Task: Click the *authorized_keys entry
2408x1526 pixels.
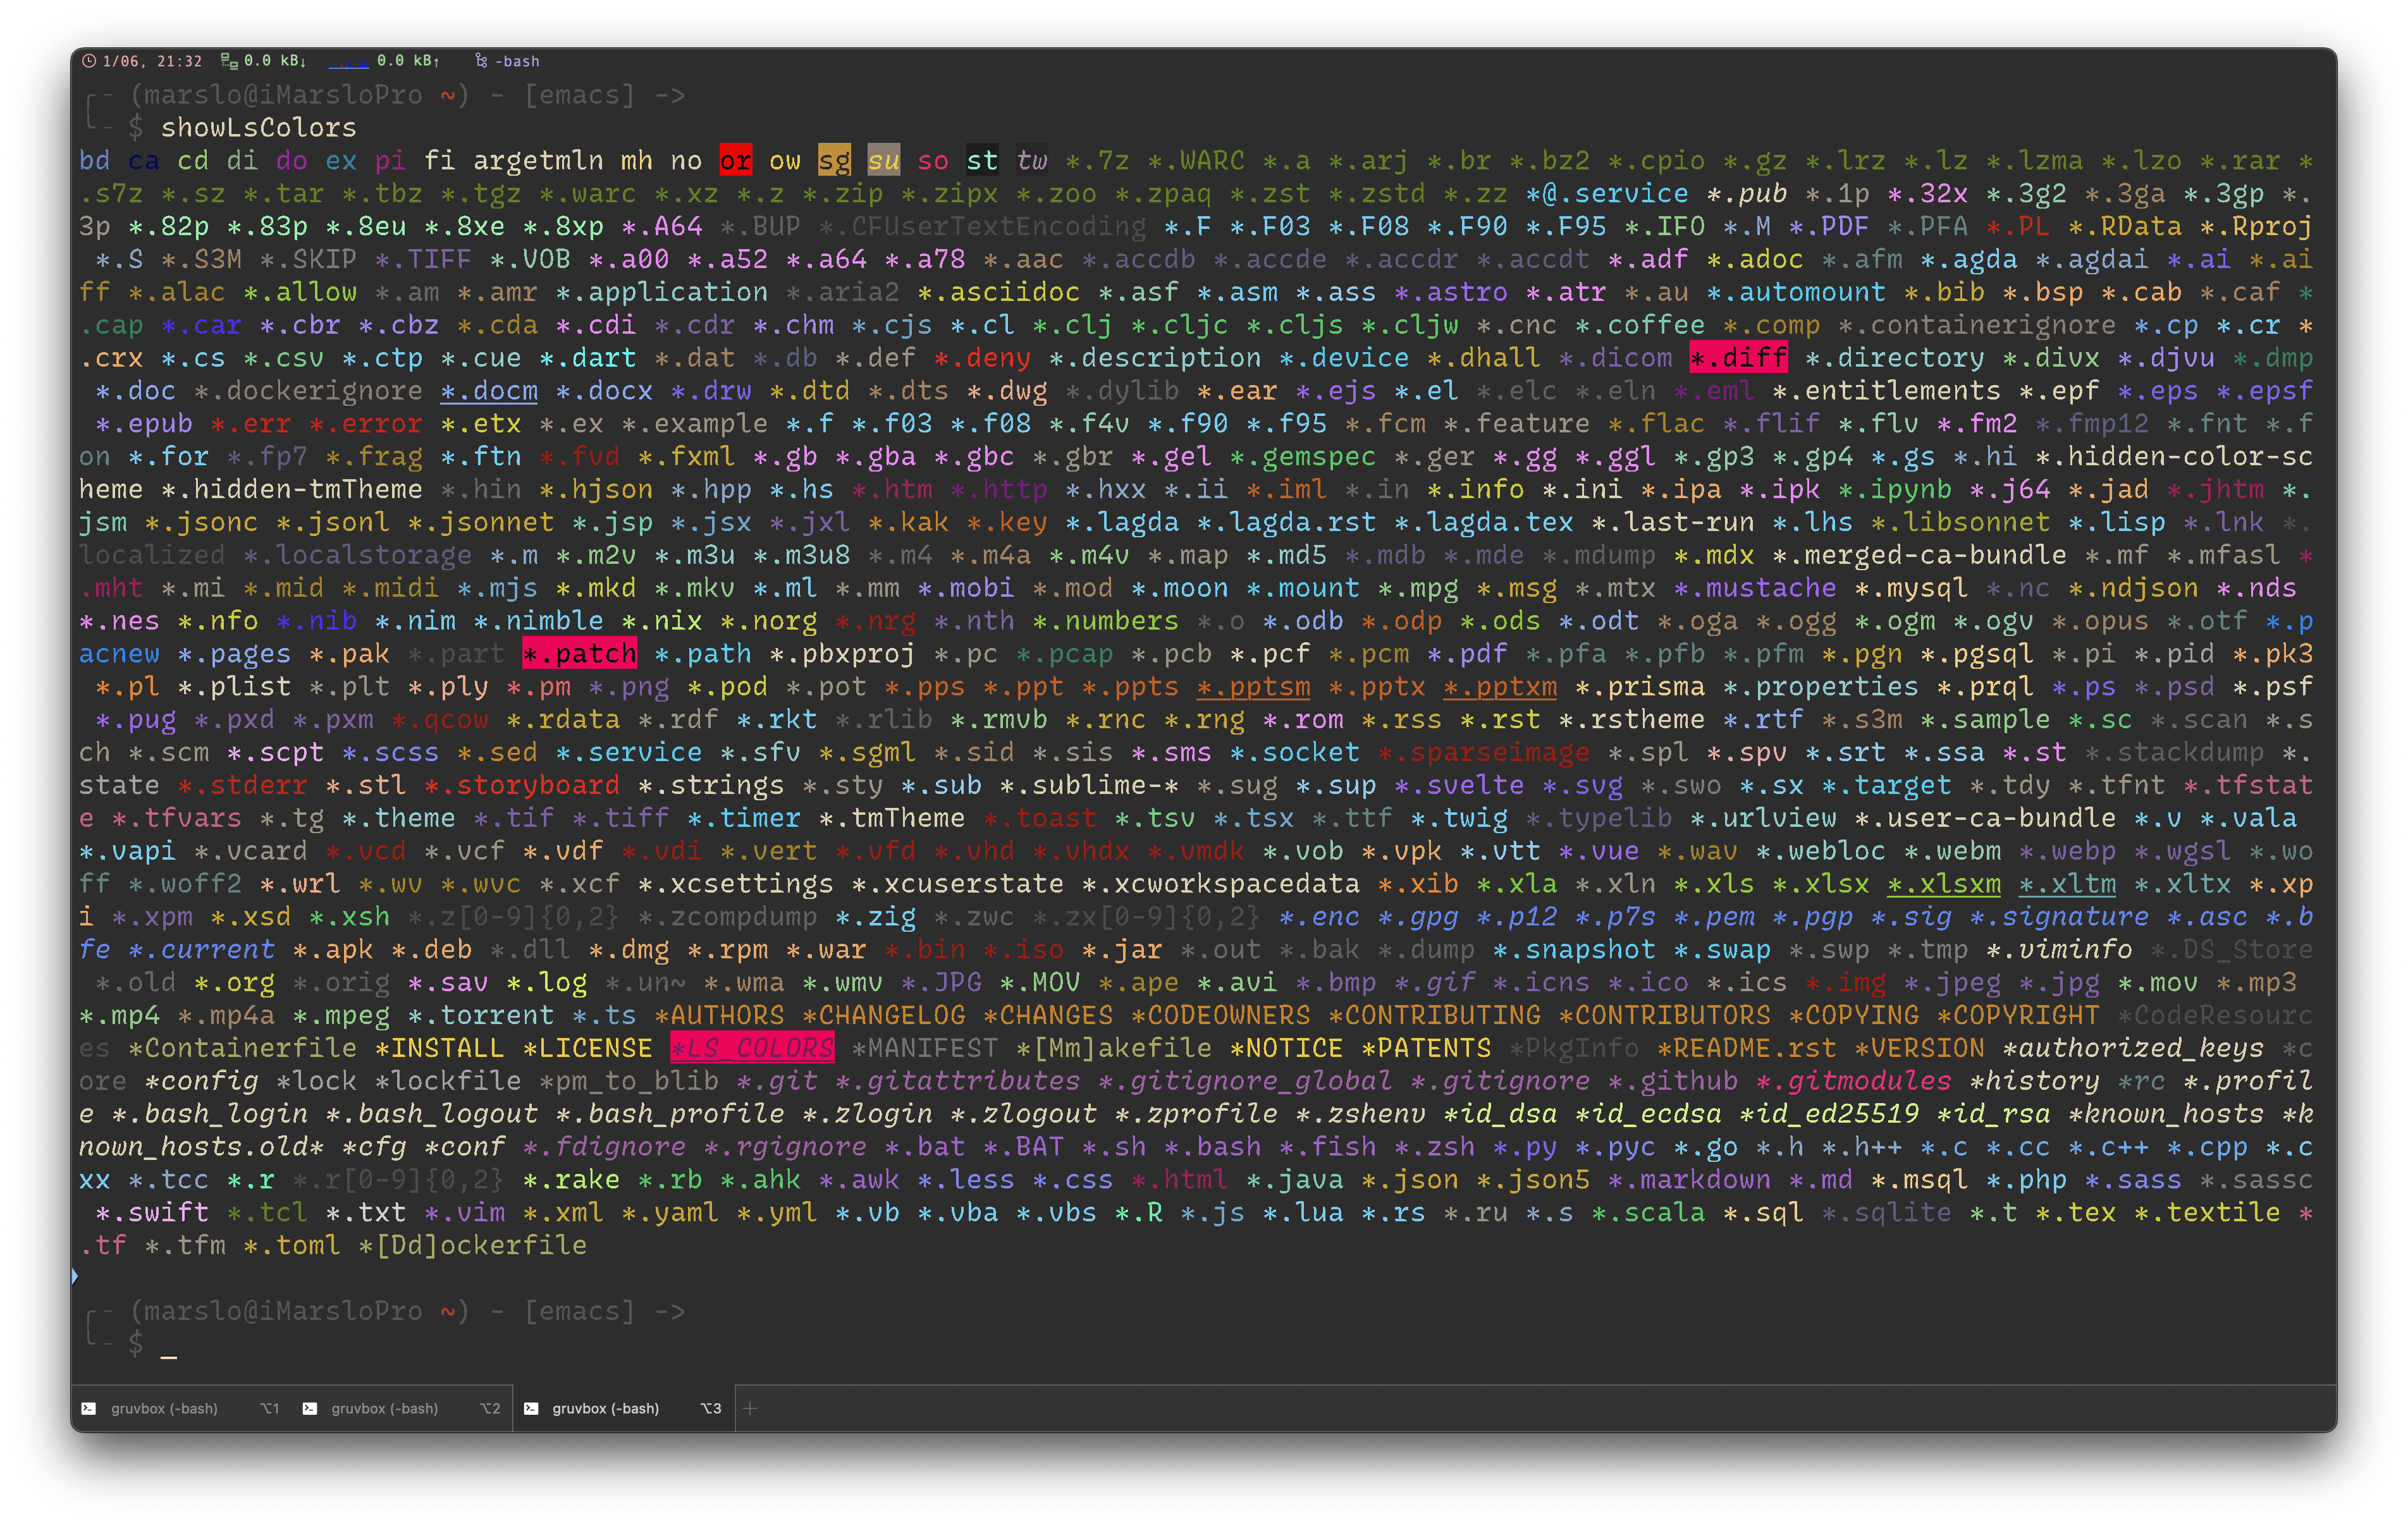Action: pyautogui.click(x=2133, y=1048)
